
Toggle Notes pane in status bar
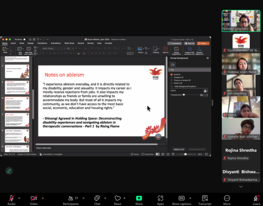135,154
